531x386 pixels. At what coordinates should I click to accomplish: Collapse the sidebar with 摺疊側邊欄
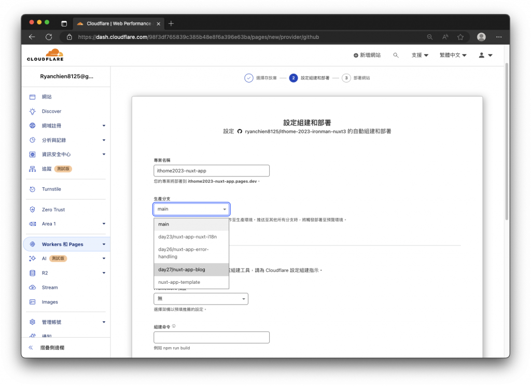pyautogui.click(x=47, y=348)
